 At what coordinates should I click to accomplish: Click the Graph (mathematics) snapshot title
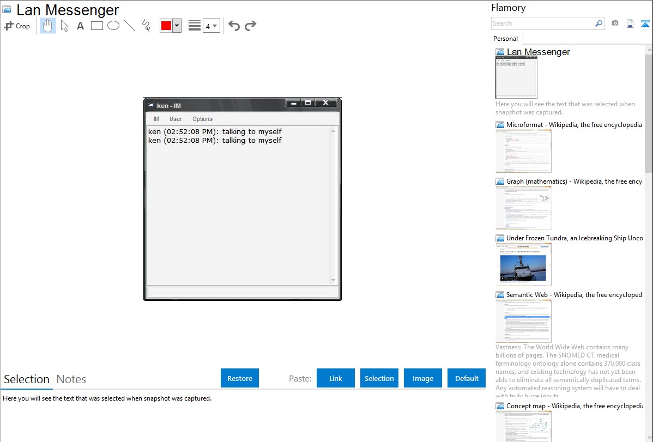click(x=574, y=181)
